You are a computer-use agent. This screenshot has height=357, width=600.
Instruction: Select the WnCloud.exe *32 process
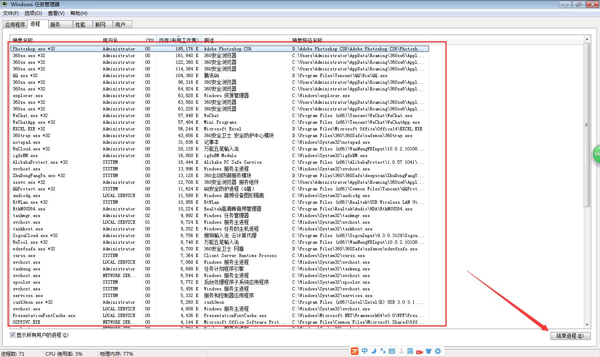tap(219, 149)
